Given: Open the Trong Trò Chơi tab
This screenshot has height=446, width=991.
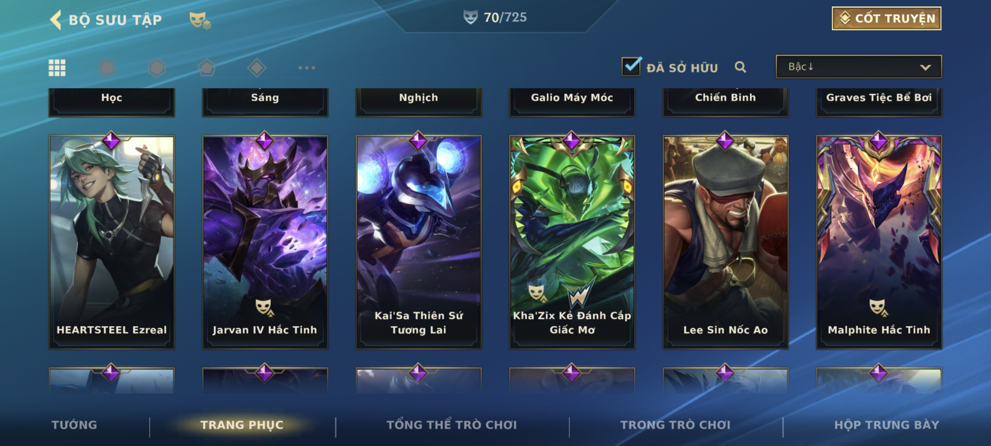Looking at the screenshot, I should (x=675, y=424).
